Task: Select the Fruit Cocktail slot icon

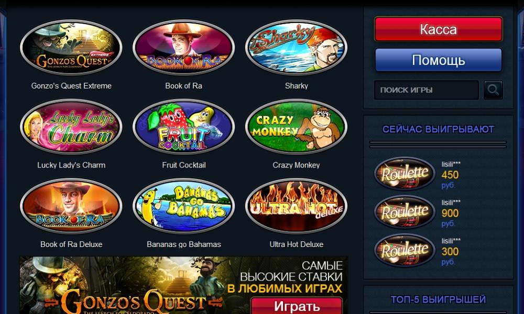Action: 183,127
